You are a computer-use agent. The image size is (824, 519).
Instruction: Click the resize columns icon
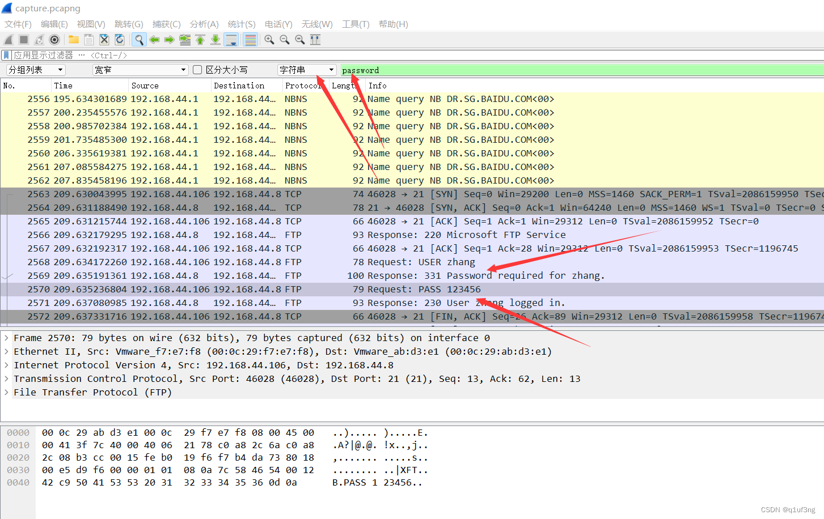tap(315, 40)
